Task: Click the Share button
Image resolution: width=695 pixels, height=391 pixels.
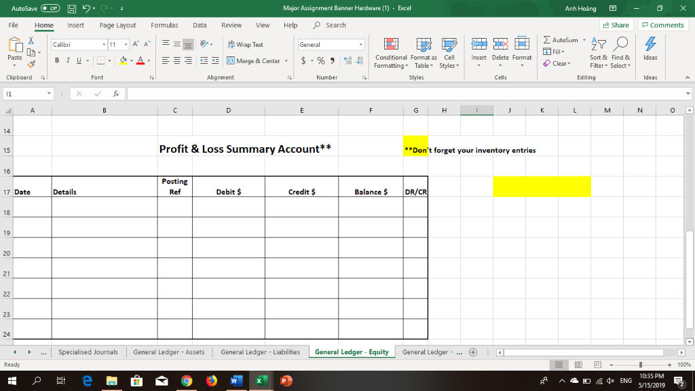Action: coord(615,24)
